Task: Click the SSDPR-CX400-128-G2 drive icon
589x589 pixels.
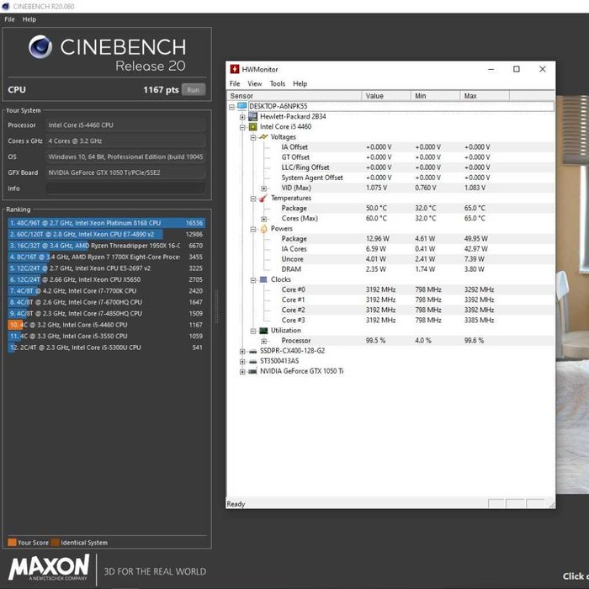Action: tap(253, 351)
